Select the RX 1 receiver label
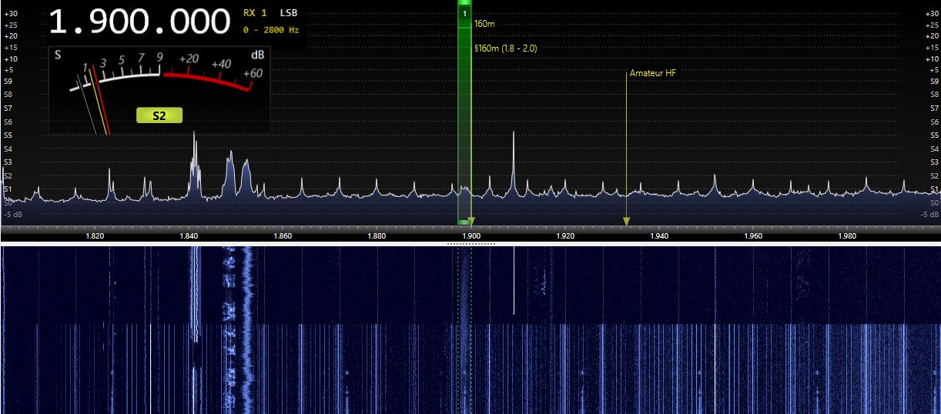Viewport: 941px width, 414px height. coord(255,13)
